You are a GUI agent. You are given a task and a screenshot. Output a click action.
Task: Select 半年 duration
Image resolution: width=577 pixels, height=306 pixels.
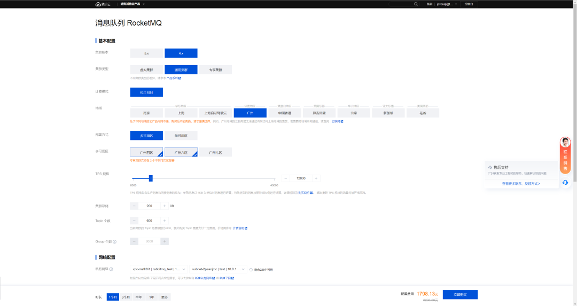click(139, 297)
